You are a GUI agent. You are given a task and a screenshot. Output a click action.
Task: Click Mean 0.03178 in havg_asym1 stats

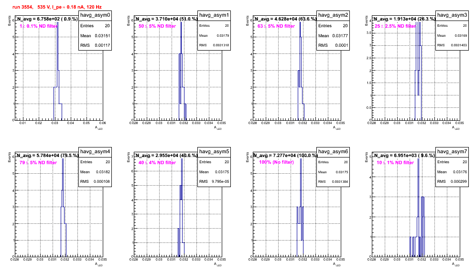click(x=214, y=36)
